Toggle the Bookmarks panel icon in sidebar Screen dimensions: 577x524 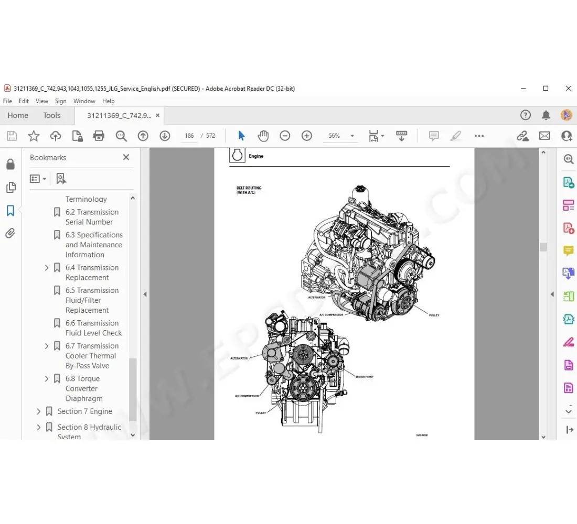(10, 211)
